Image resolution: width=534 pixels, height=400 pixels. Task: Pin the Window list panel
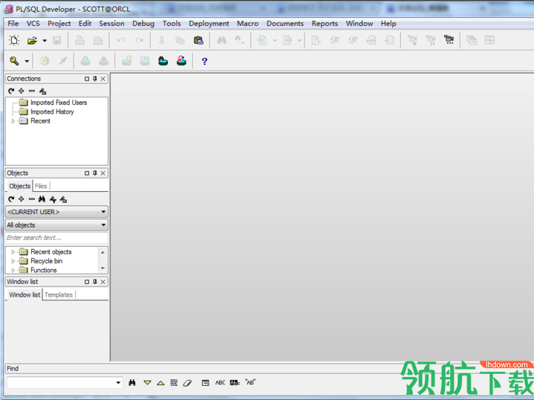pos(95,282)
